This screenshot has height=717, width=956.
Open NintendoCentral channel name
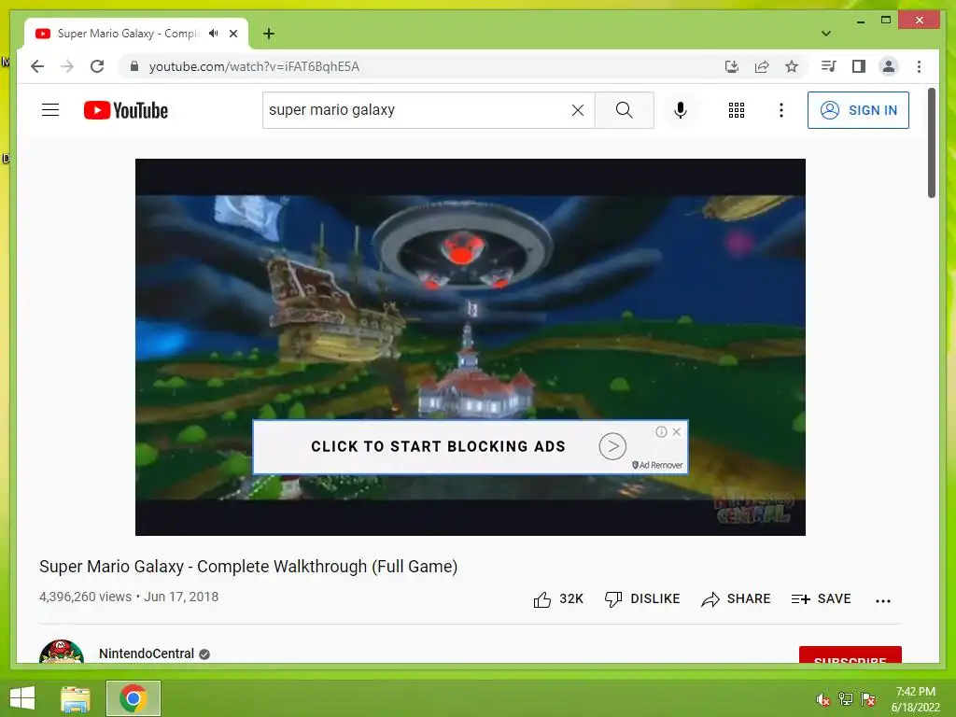[147, 654]
